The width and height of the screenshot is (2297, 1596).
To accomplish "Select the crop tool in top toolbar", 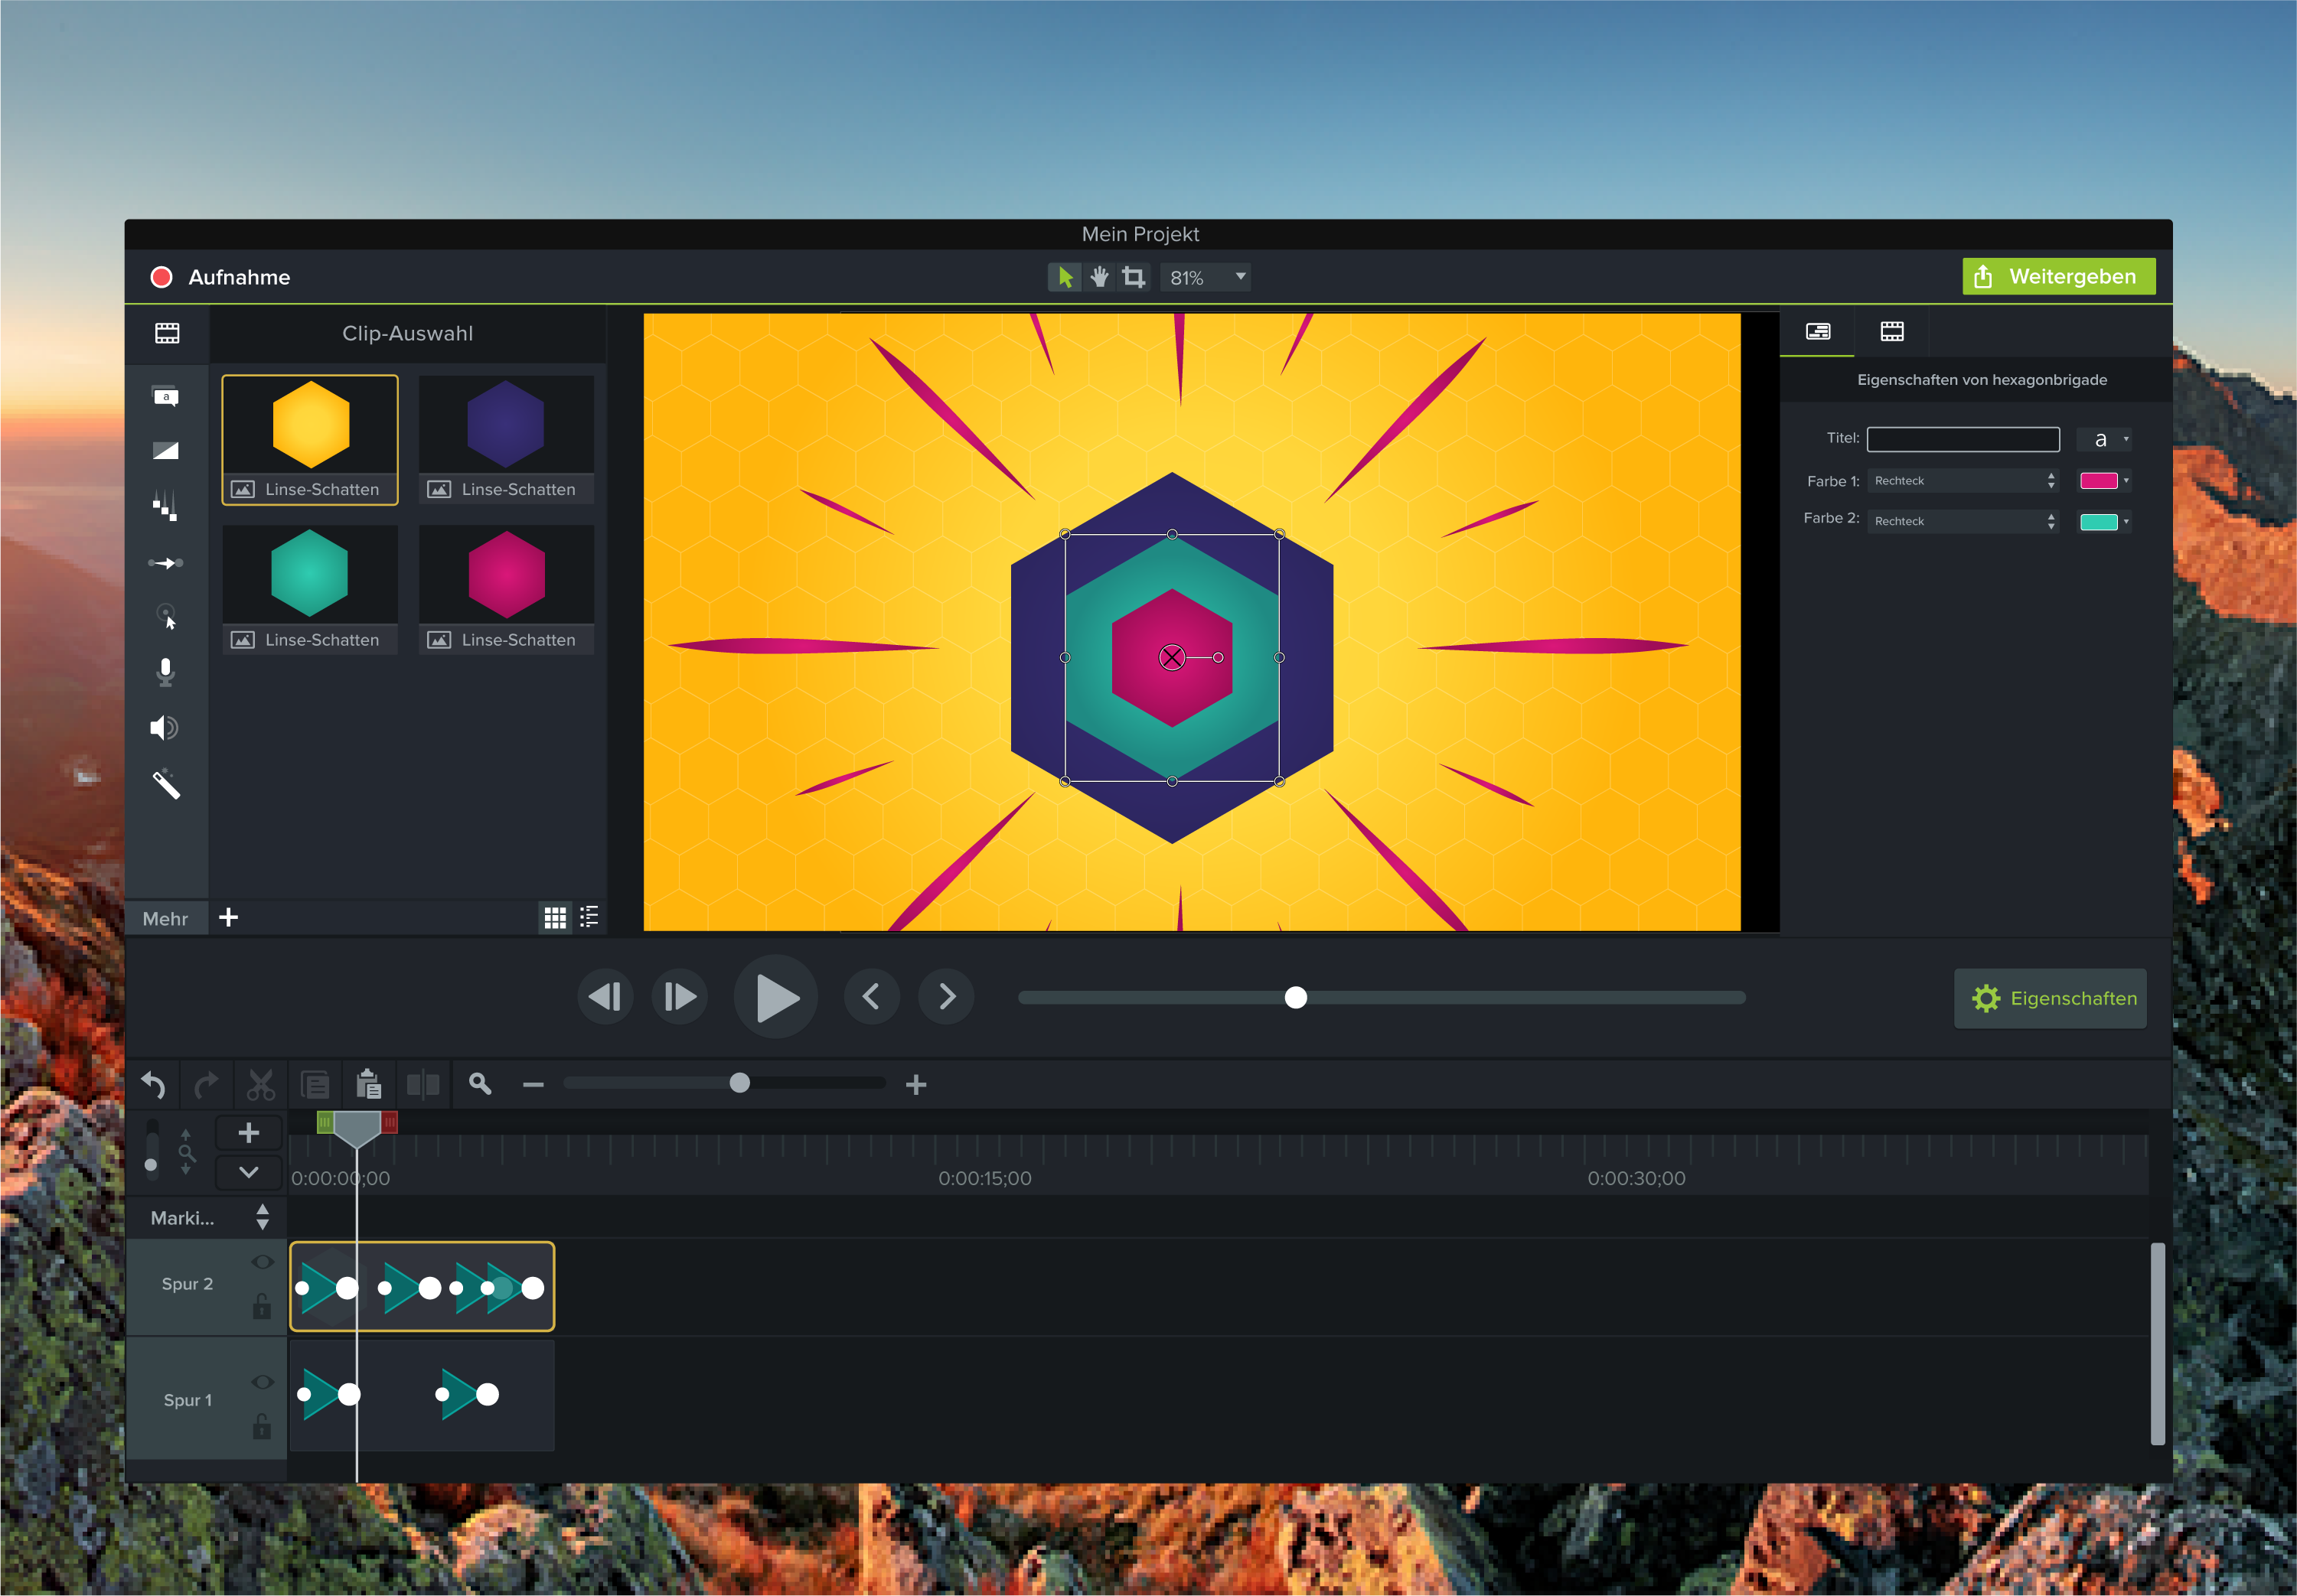I will click(x=1133, y=277).
